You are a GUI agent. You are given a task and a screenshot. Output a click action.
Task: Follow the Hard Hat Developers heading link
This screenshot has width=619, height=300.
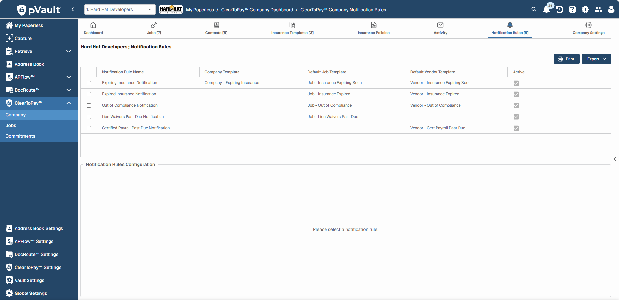pyautogui.click(x=104, y=47)
